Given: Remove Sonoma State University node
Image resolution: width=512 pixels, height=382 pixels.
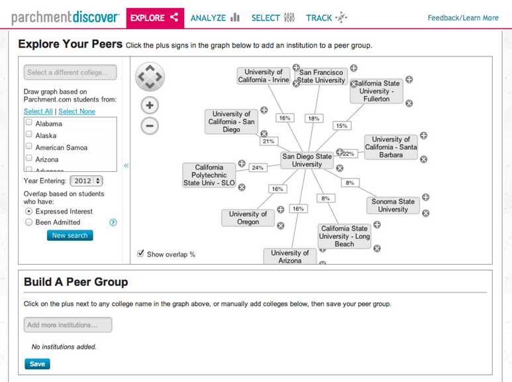Looking at the screenshot, I should (x=425, y=214).
